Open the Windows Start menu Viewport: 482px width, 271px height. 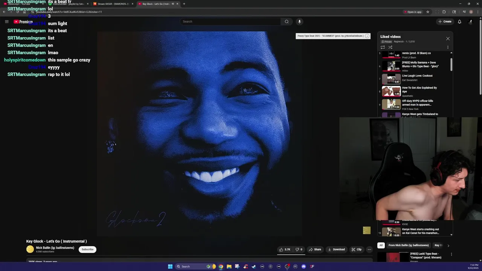point(170,266)
